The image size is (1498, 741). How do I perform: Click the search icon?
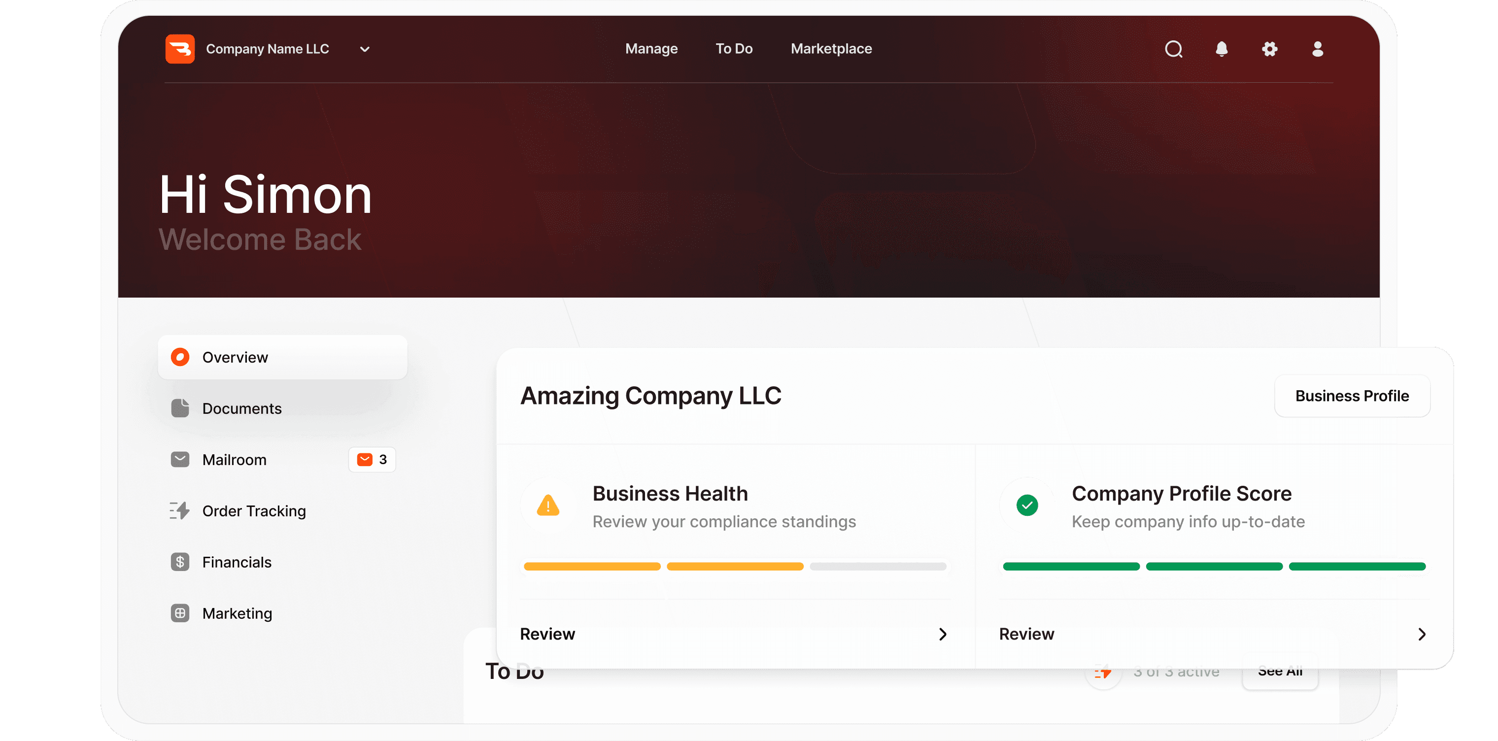1173,50
